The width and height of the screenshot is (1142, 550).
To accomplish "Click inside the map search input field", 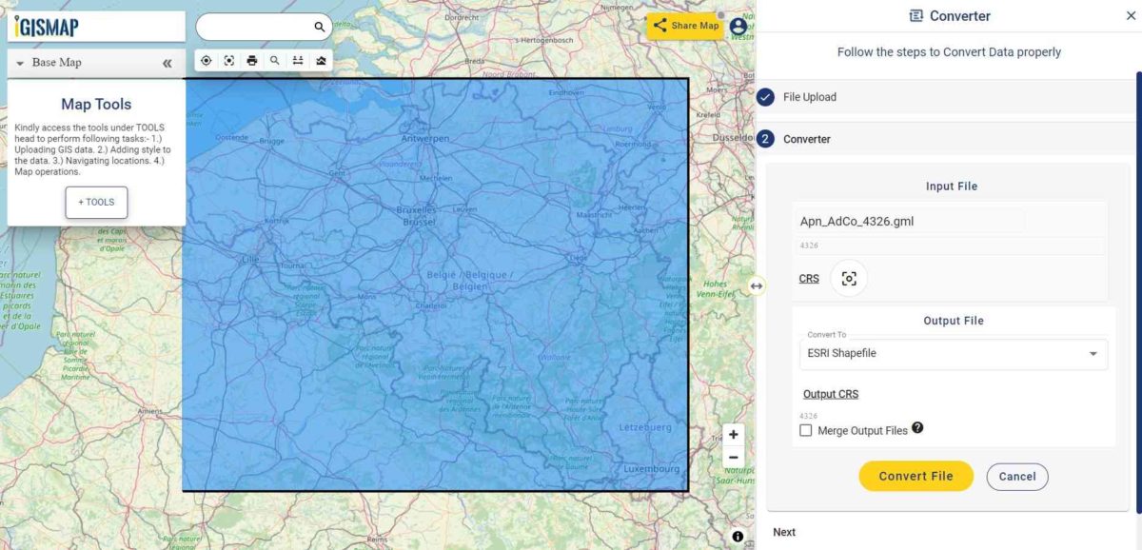I will tap(257, 26).
